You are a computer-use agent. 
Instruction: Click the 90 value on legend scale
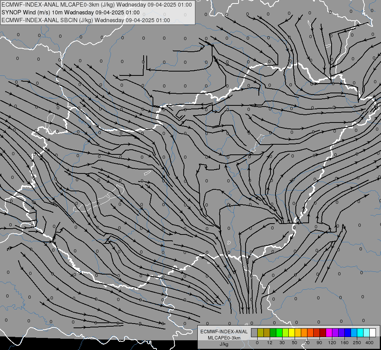pyautogui.click(x=320, y=343)
